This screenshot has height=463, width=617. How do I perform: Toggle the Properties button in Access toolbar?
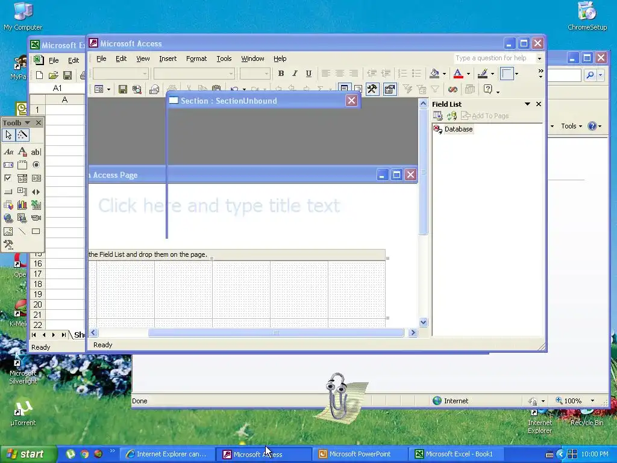coord(390,89)
